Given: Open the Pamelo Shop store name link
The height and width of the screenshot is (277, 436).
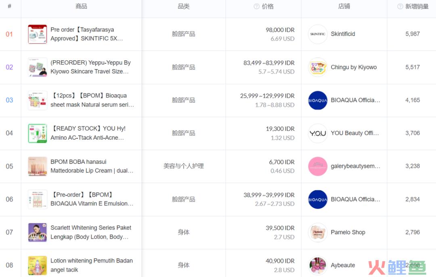Looking at the screenshot, I should pos(348,232).
